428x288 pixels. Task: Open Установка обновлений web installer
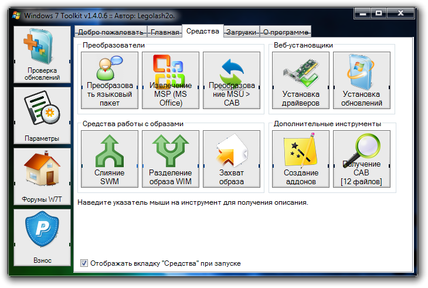click(x=362, y=80)
